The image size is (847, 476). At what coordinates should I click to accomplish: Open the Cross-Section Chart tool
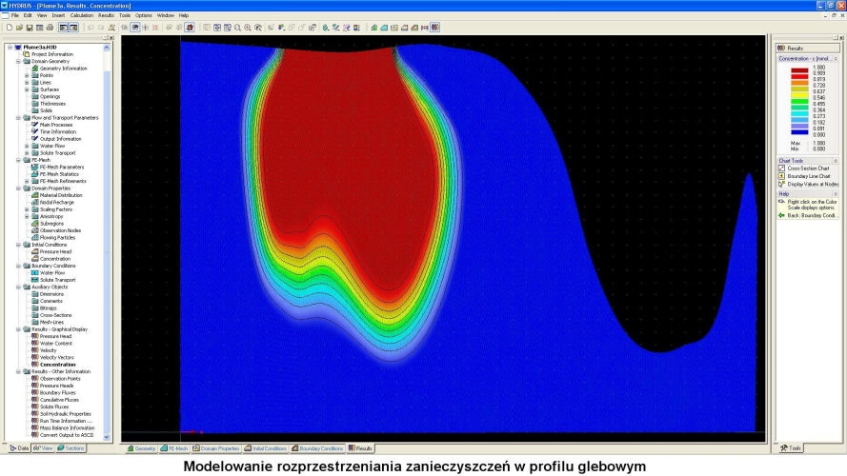(x=809, y=168)
